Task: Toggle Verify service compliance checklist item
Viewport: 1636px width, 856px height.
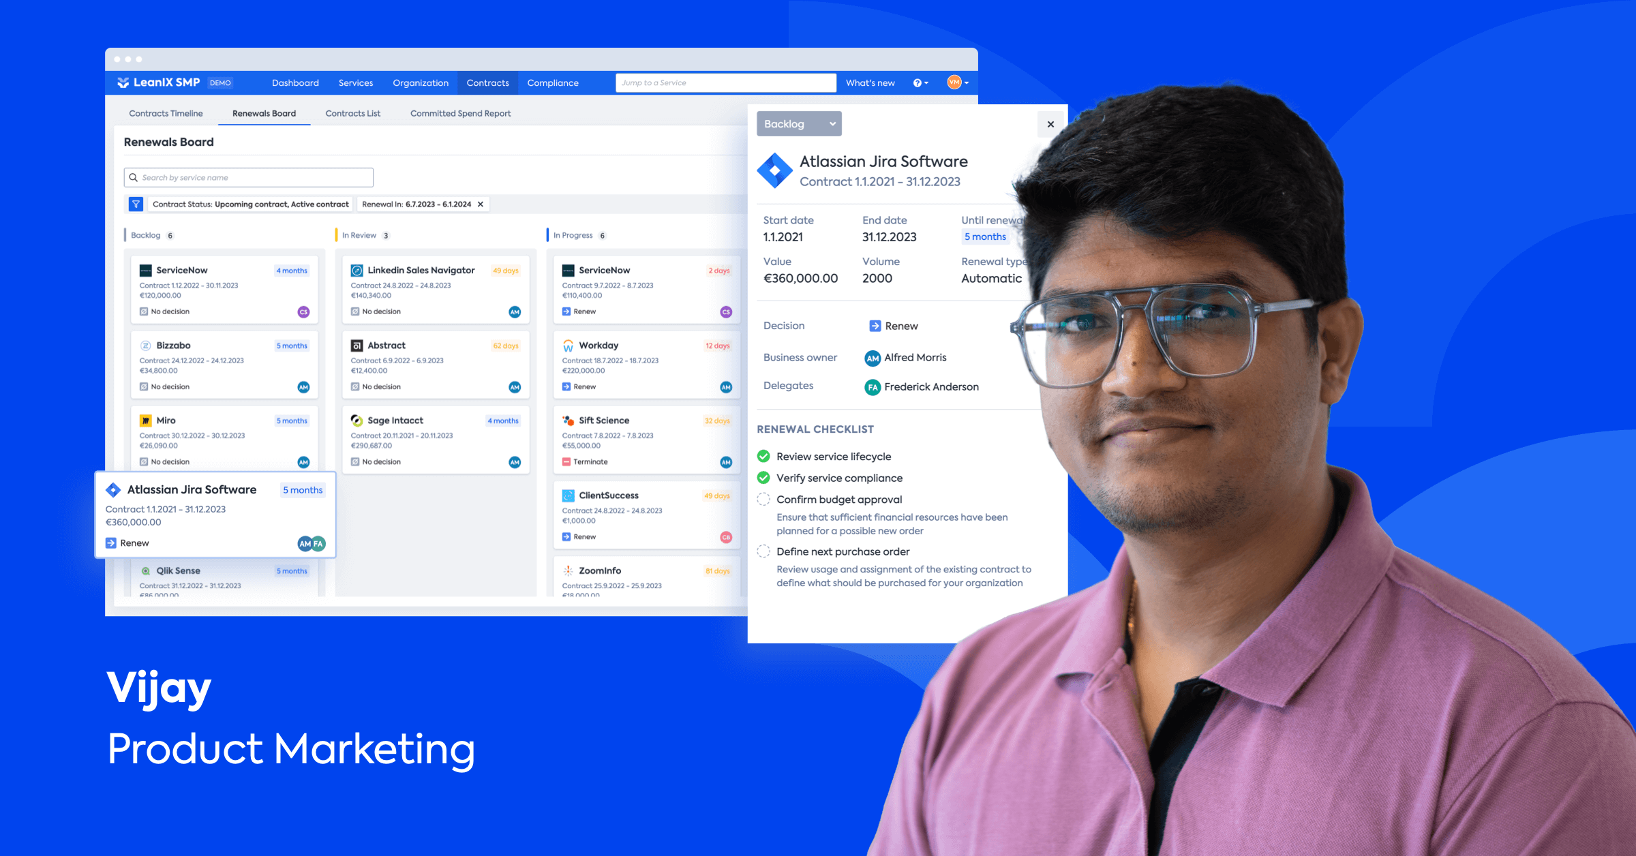Action: (x=763, y=478)
